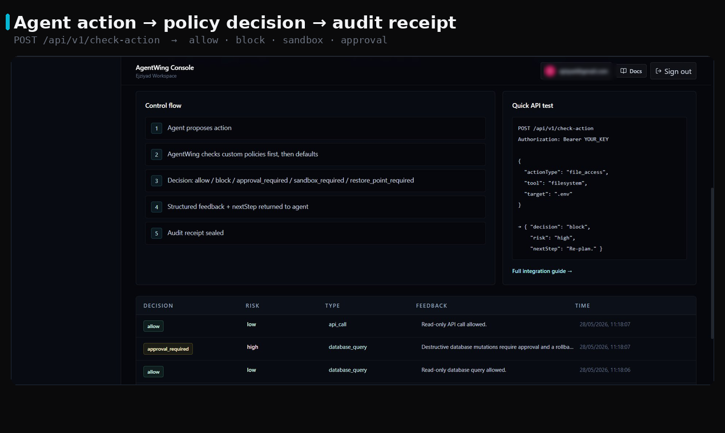Click 'database_query' in approval_required row
The height and width of the screenshot is (433, 725).
click(x=348, y=347)
